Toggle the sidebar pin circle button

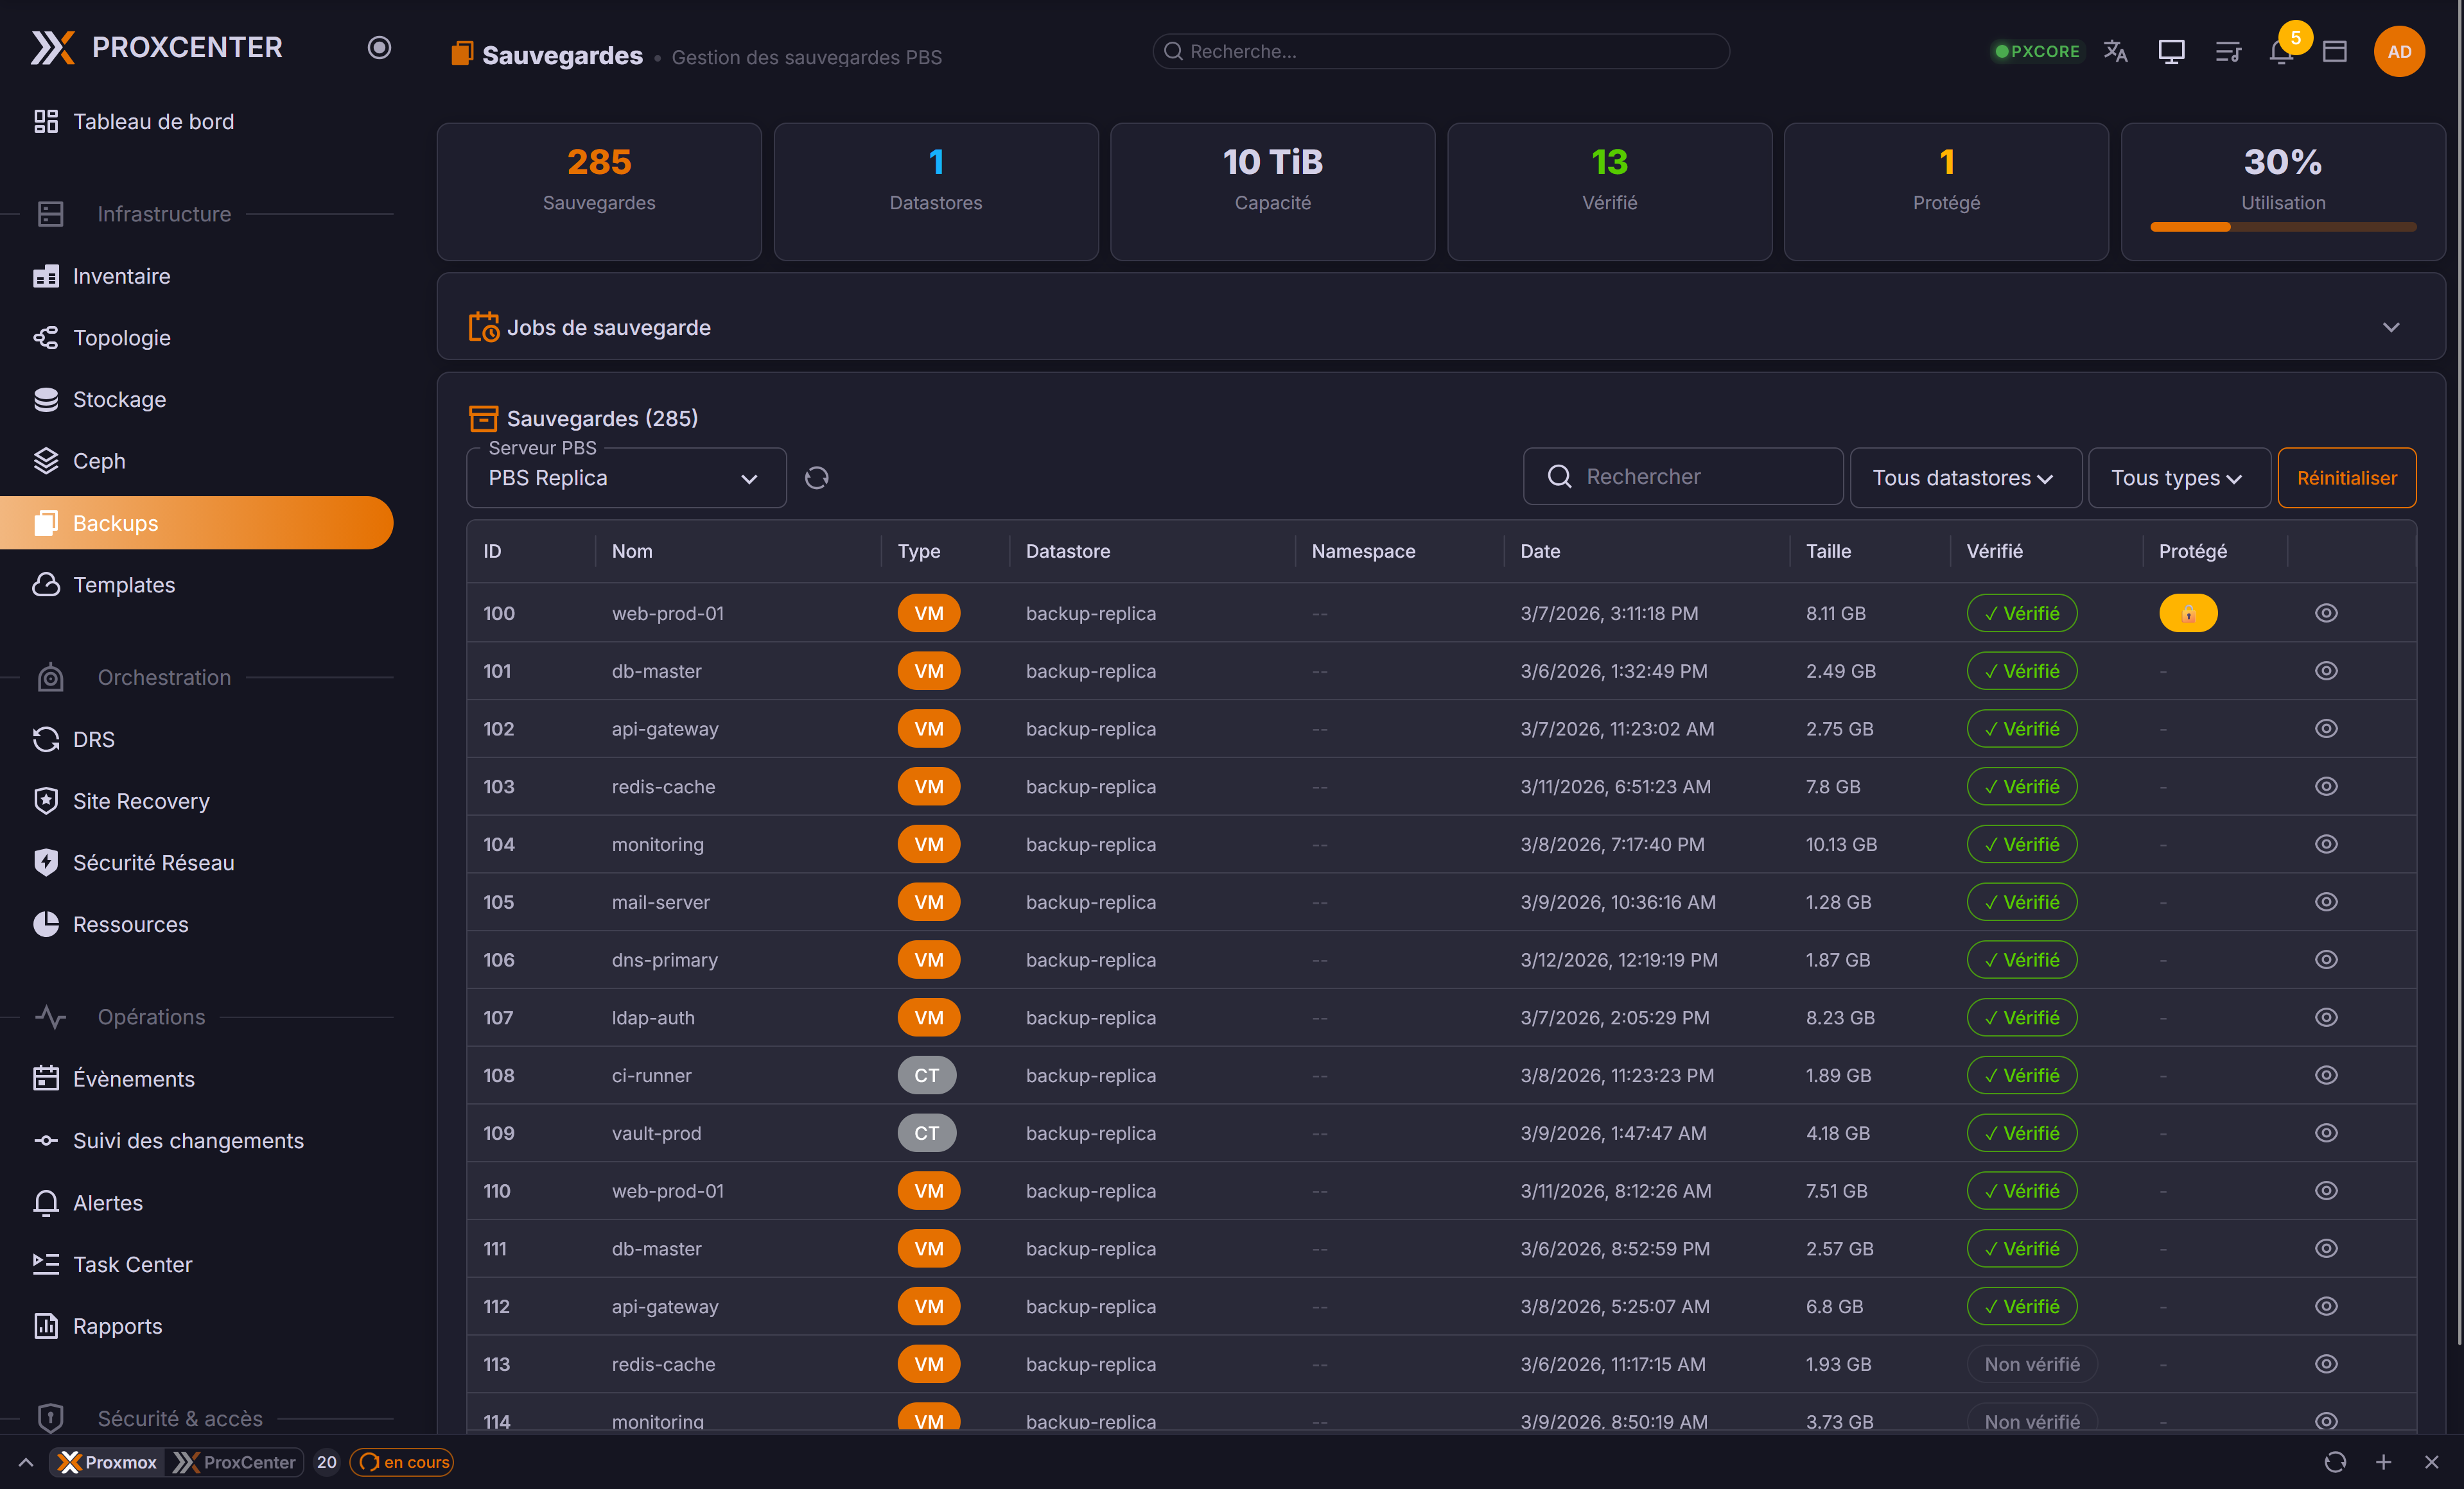click(379, 48)
